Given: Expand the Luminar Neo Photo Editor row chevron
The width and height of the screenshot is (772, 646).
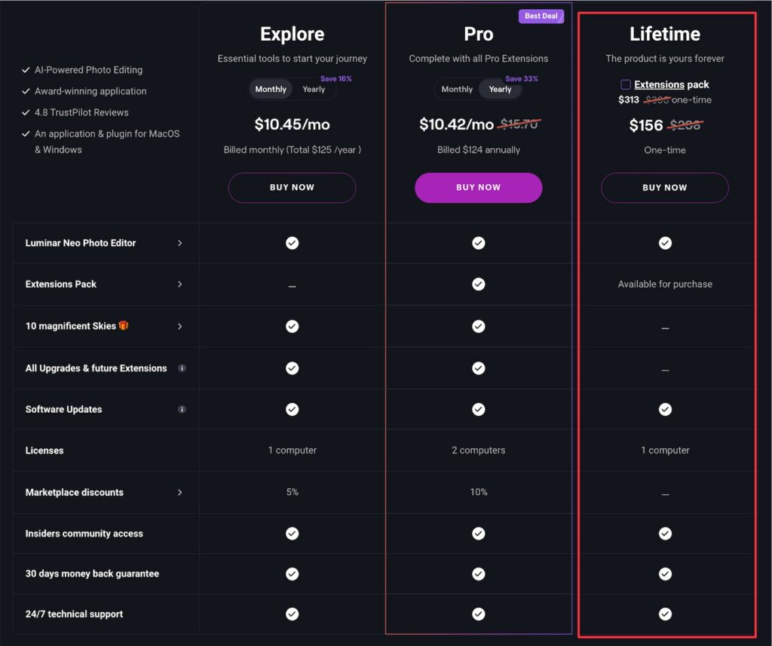Looking at the screenshot, I should click(x=179, y=243).
